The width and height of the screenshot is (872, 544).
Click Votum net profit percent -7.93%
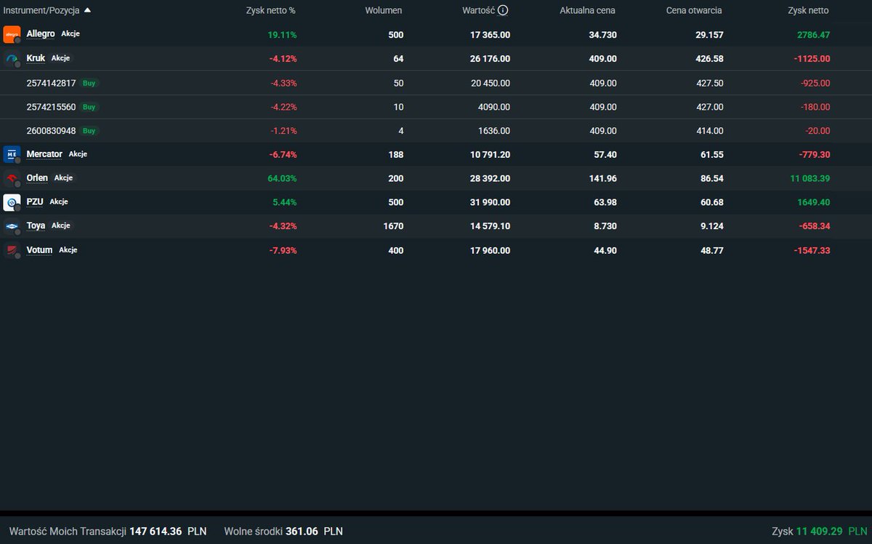(x=283, y=250)
